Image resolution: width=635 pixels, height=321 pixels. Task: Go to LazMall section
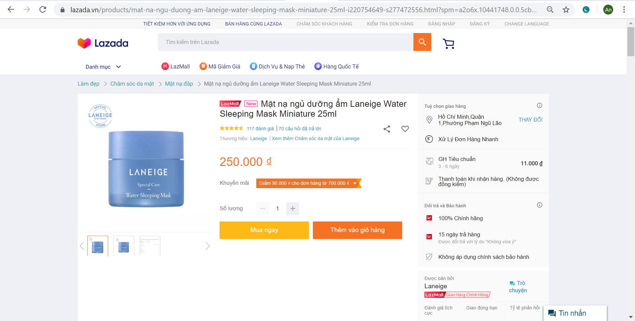pos(176,66)
